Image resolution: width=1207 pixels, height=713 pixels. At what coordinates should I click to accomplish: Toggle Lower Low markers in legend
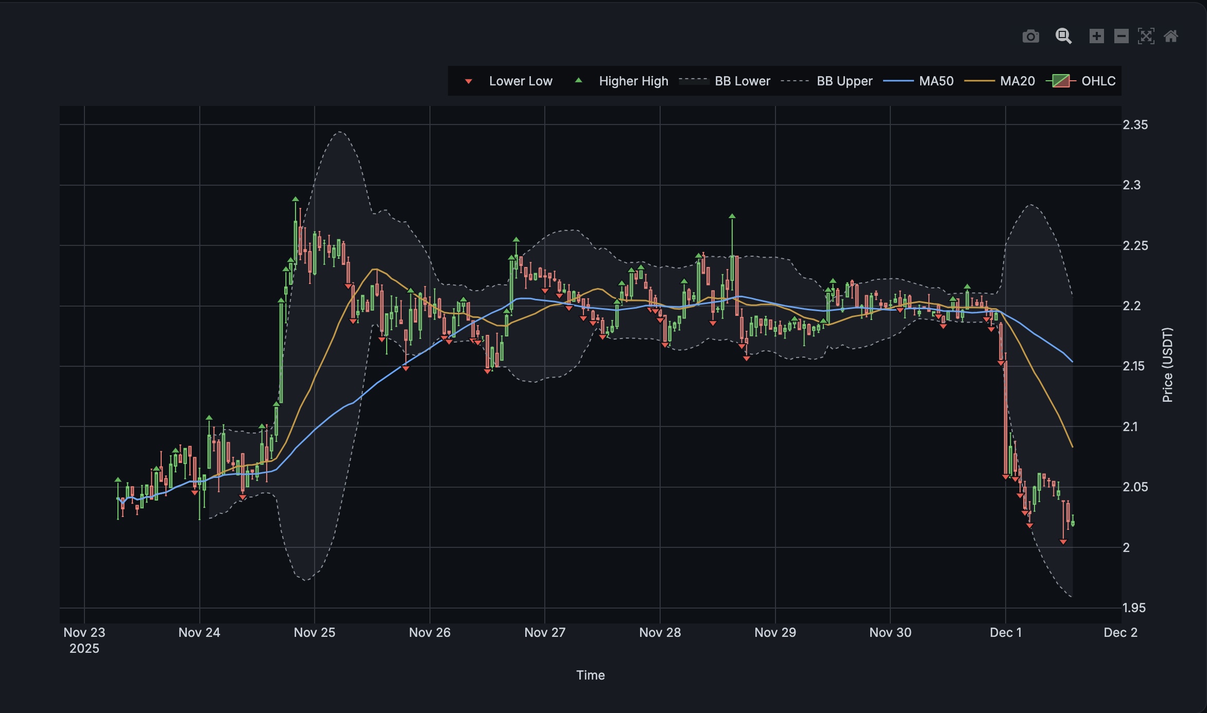click(520, 81)
